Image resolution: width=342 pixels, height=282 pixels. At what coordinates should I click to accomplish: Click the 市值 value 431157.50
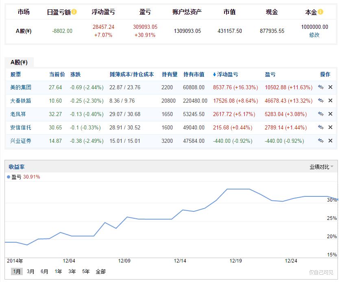pos(230,31)
